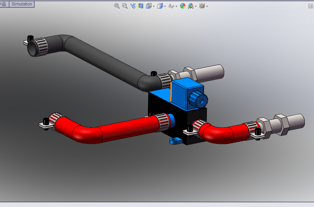Screen dimensions: 314x207
Task: Click the Zoom to Fit icon
Action: click(x=117, y=6)
